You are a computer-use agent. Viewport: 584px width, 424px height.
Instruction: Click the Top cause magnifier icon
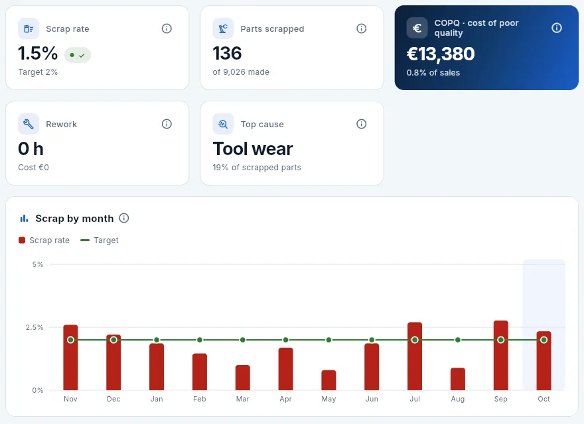[x=223, y=124]
